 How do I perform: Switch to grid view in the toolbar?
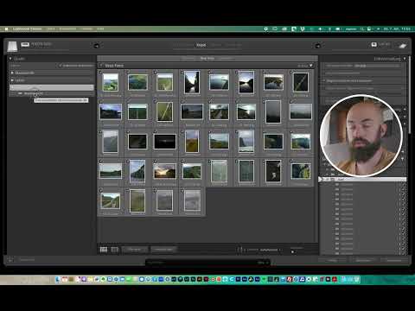(x=104, y=250)
